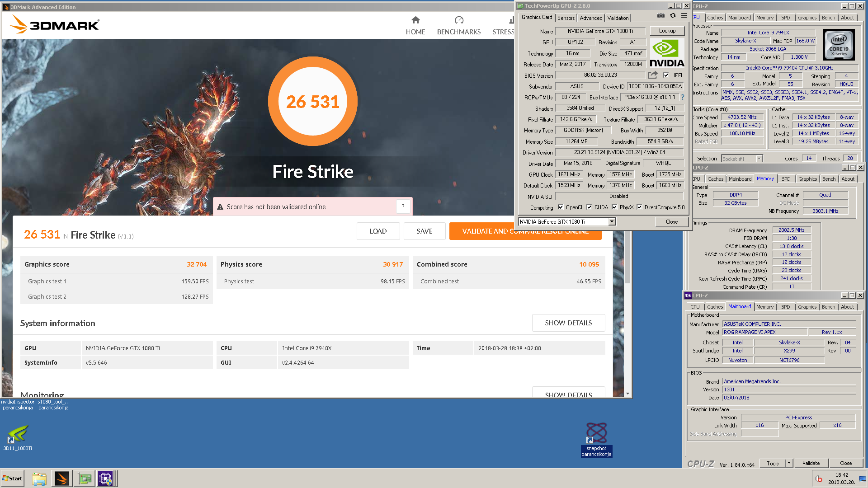This screenshot has width=868, height=488.
Task: Open the GPU selection dropdown in GPU-Z
Action: pyautogui.click(x=612, y=222)
